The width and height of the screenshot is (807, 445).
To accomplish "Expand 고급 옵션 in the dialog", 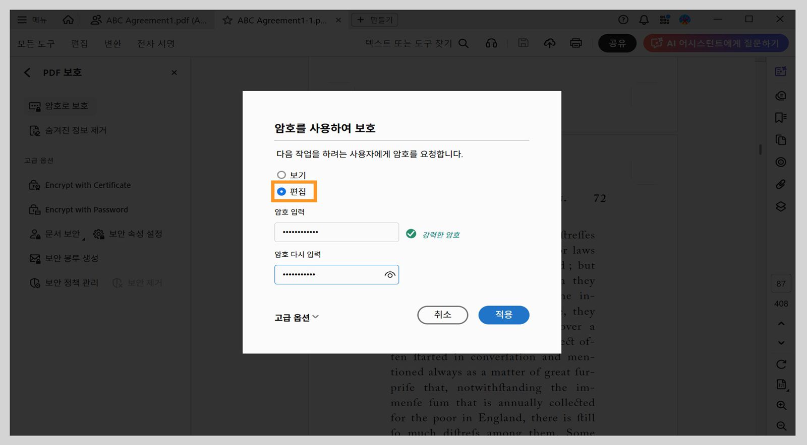I will 297,317.
